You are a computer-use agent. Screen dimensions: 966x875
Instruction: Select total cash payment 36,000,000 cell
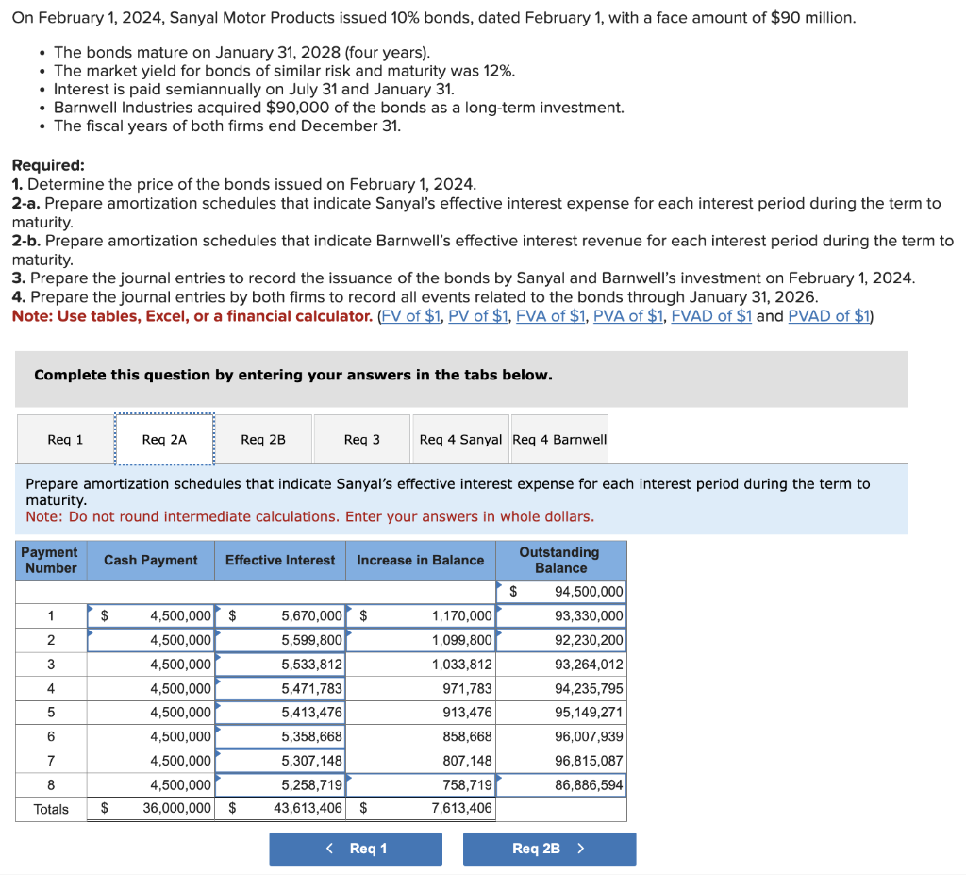tap(151, 808)
